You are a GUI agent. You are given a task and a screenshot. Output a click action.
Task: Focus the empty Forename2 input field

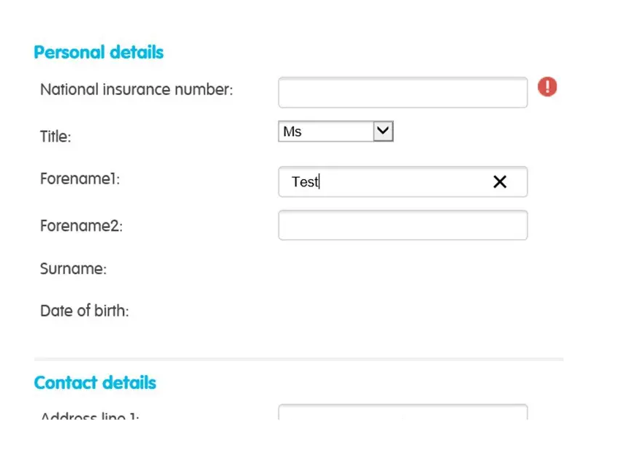point(403,225)
